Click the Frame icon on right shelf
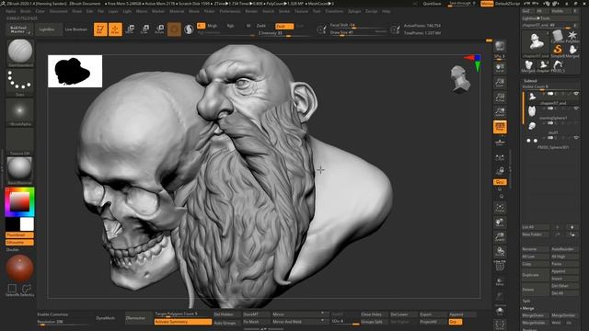589x331 pixels. point(500,208)
